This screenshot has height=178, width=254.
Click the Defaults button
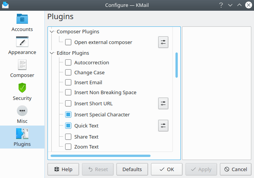point(132,169)
